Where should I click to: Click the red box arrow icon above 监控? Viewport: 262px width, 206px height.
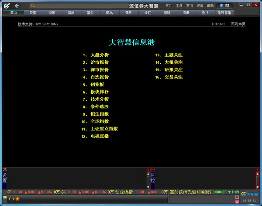click(x=152, y=170)
